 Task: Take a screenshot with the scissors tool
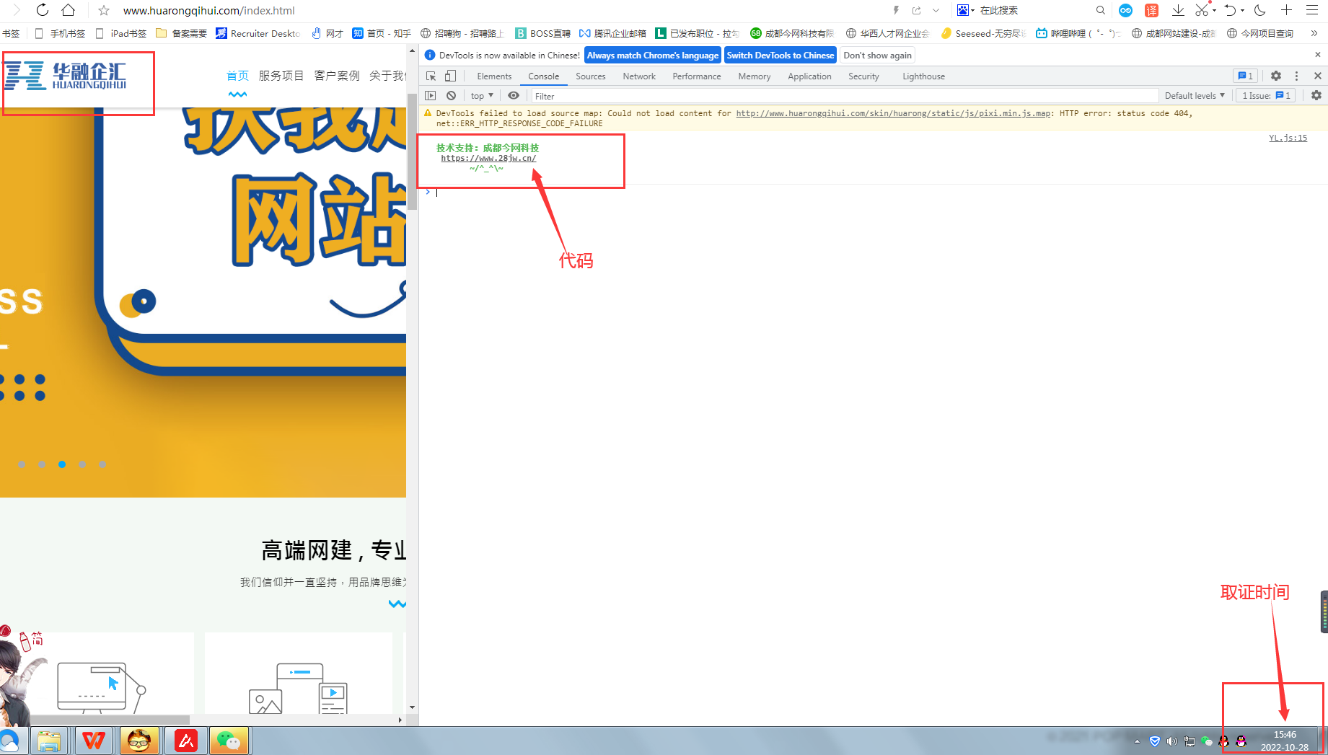point(1202,10)
